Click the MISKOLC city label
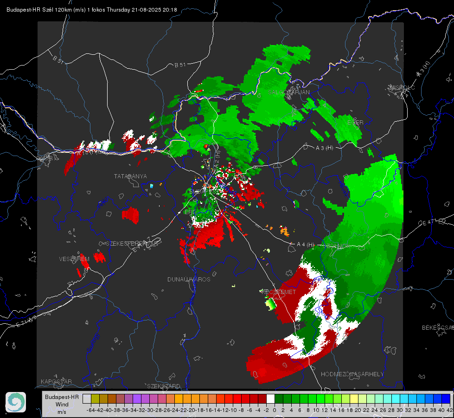 pos(402,88)
